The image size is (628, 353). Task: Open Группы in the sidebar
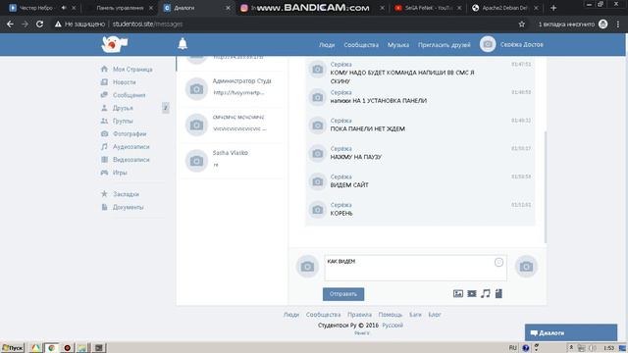(123, 121)
